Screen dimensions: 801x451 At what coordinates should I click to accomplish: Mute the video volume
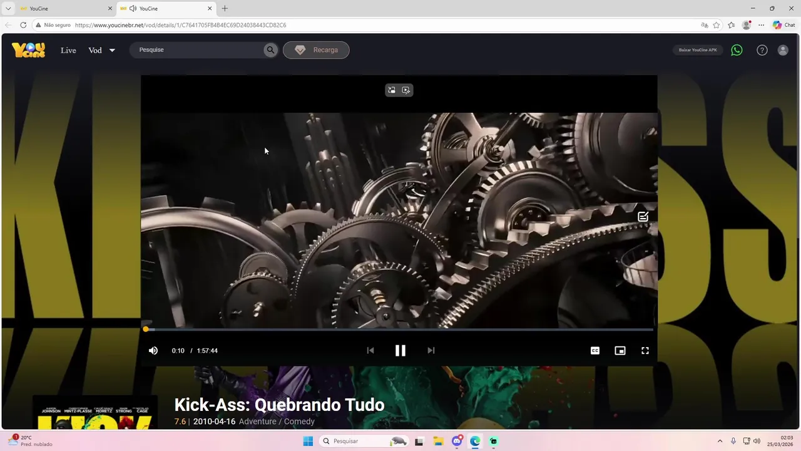(x=153, y=351)
